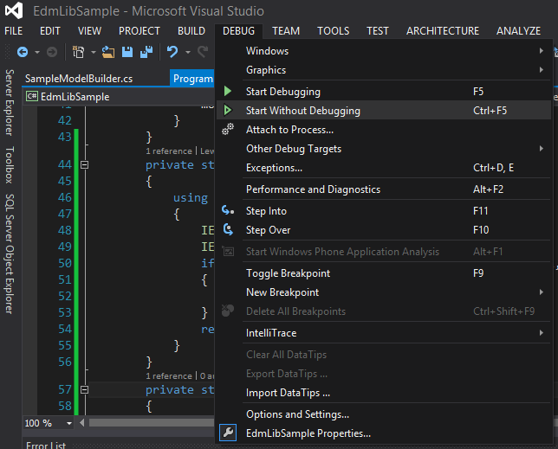558x449 pixels.
Task: Click the horizontal scrollbar left arrow
Action: point(82,423)
